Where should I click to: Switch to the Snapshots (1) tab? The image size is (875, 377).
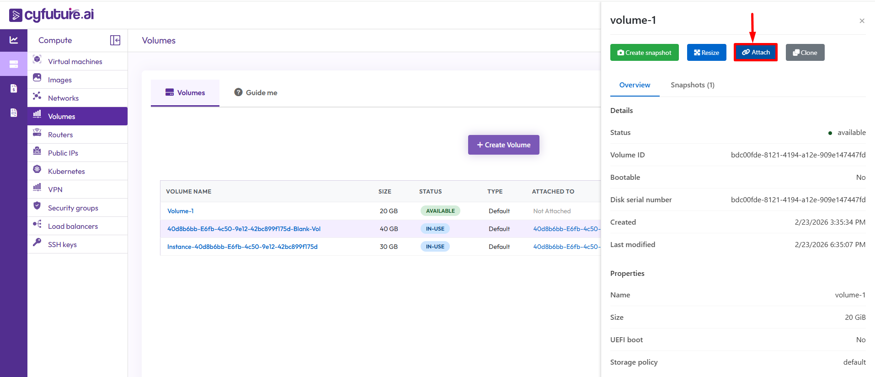692,85
